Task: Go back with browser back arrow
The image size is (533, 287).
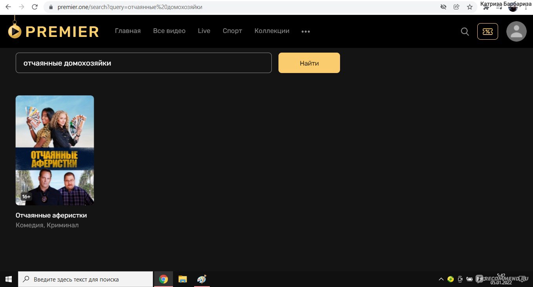Action: point(8,7)
